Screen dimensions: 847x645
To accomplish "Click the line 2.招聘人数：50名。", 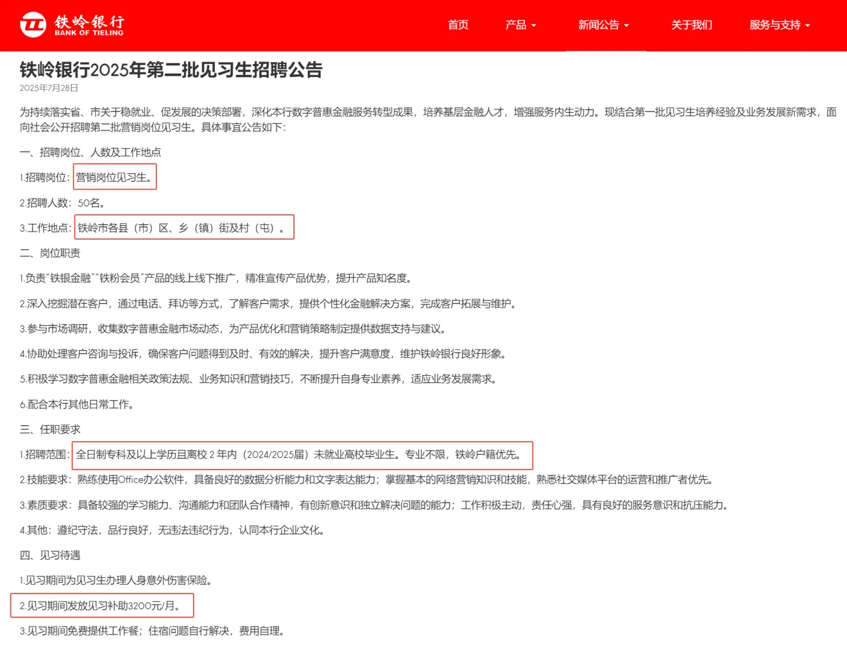I will (63, 203).
